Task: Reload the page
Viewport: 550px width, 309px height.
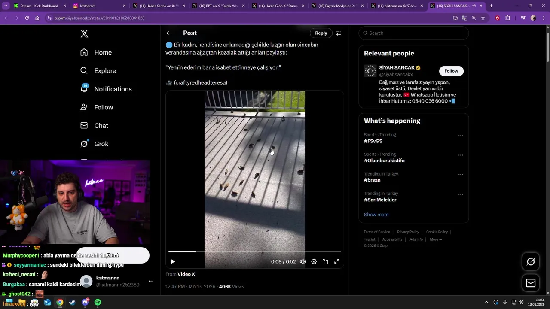Action: 27,18
